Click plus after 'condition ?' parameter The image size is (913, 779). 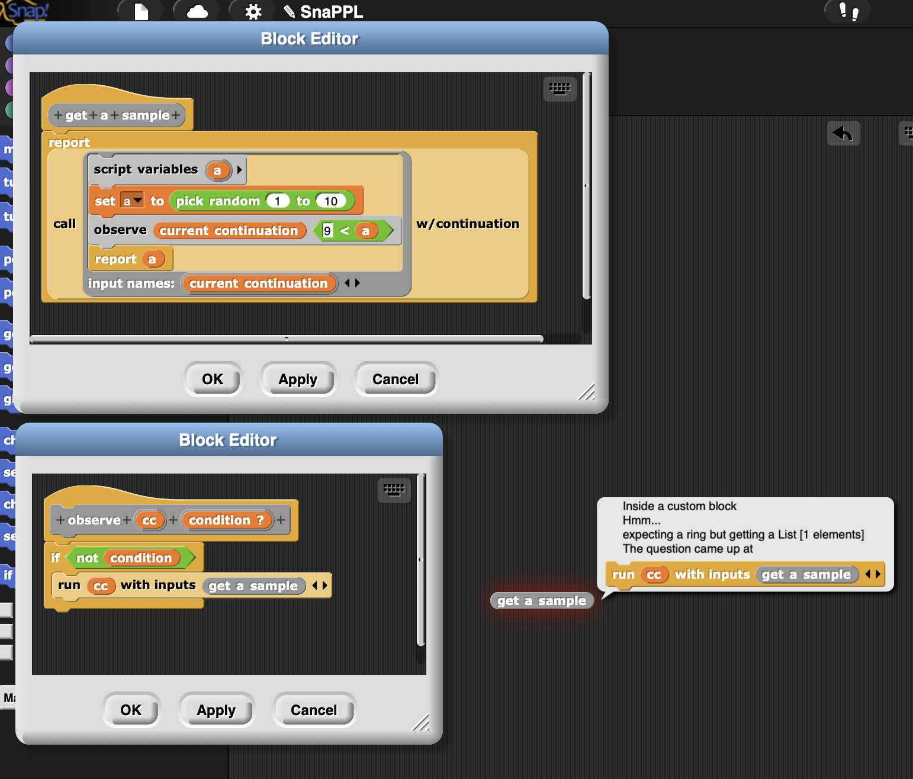coord(281,520)
